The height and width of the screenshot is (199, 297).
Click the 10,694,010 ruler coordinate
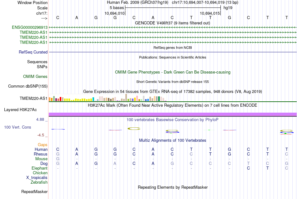click(114, 13)
